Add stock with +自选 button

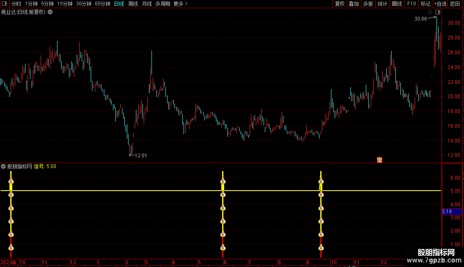coord(440,4)
